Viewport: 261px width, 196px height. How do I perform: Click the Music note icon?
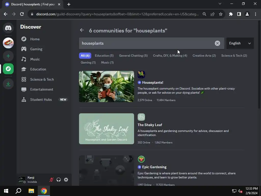point(24,59)
